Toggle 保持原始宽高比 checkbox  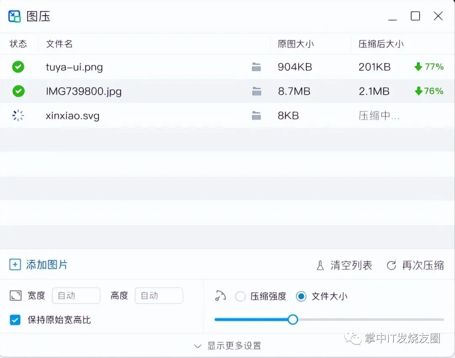click(15, 320)
